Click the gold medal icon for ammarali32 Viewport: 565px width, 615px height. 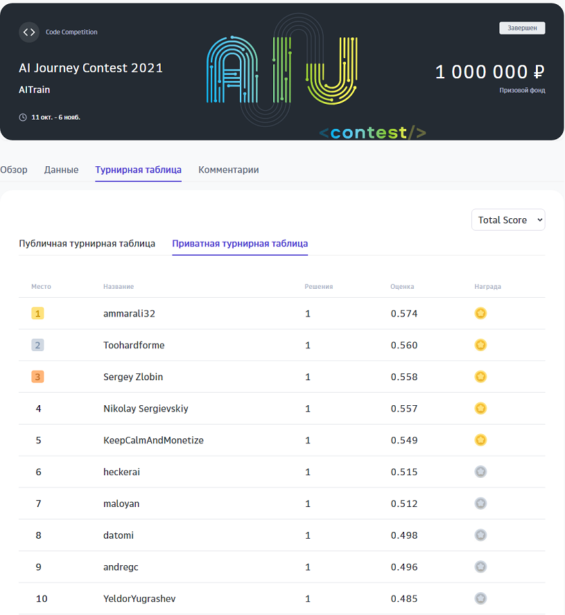click(x=480, y=313)
